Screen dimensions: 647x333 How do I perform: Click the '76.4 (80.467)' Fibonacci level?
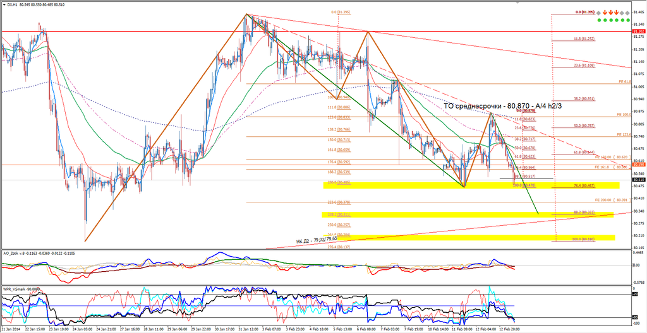[x=584, y=186]
